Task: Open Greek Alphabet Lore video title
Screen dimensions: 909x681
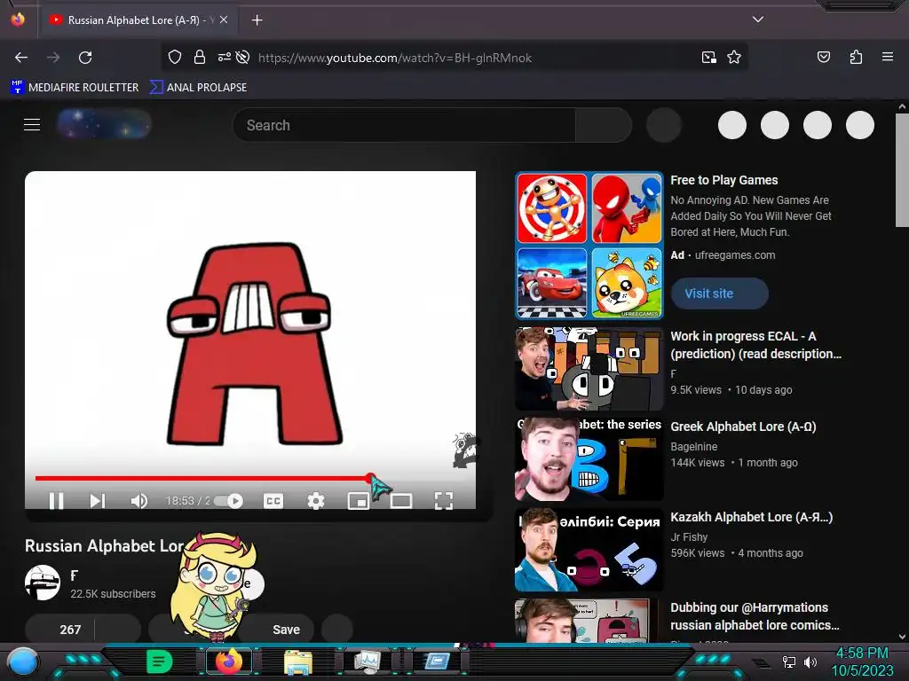Action: point(743,427)
